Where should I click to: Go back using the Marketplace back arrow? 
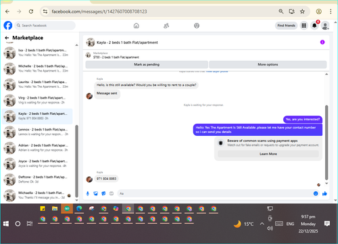[7, 38]
